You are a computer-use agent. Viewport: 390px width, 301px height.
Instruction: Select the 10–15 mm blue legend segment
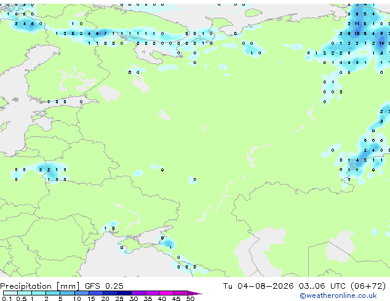[81, 293]
